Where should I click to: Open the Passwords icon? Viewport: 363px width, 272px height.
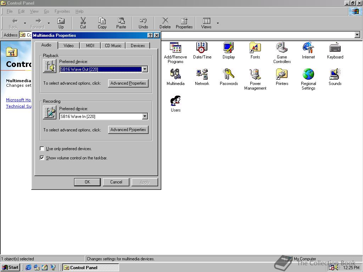(x=229, y=77)
